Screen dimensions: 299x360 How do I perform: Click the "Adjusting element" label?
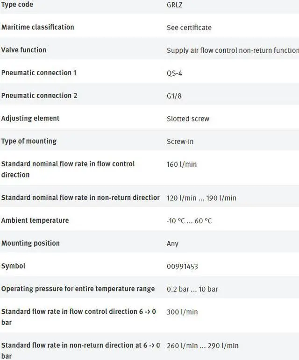(30, 119)
